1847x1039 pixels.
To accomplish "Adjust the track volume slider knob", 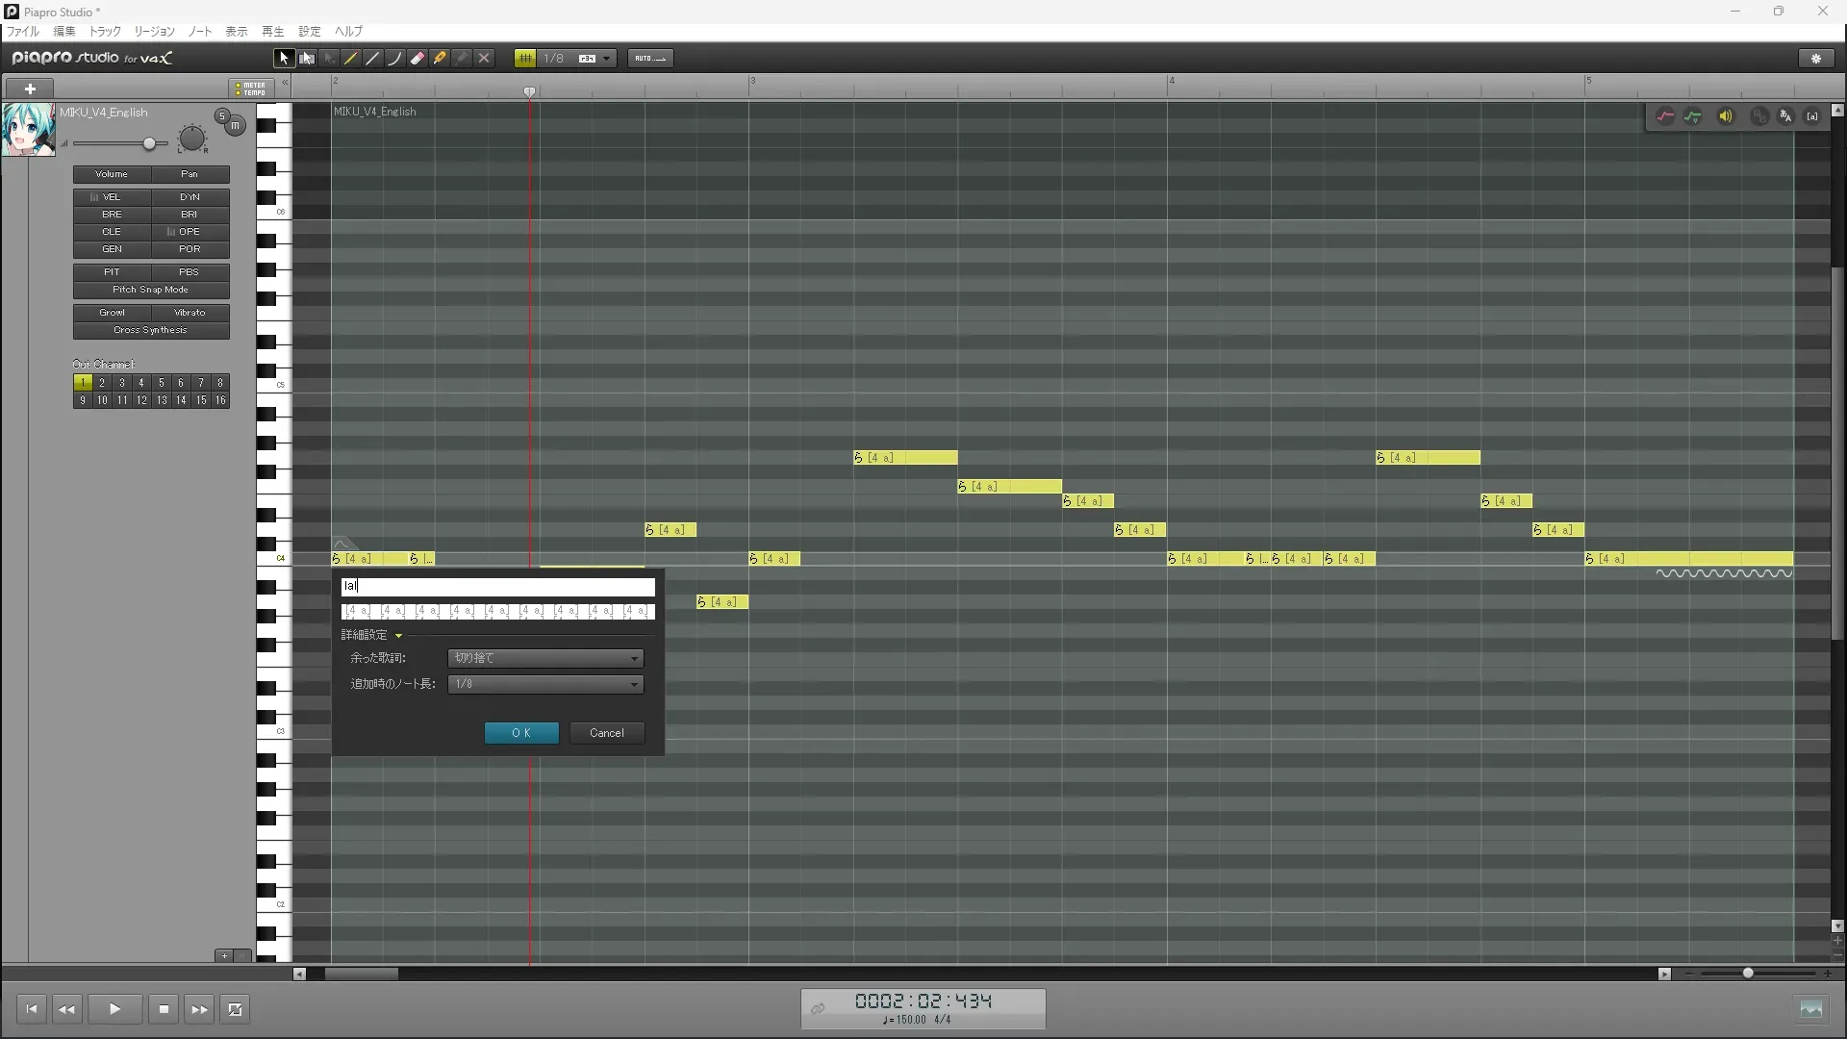I will pyautogui.click(x=149, y=144).
